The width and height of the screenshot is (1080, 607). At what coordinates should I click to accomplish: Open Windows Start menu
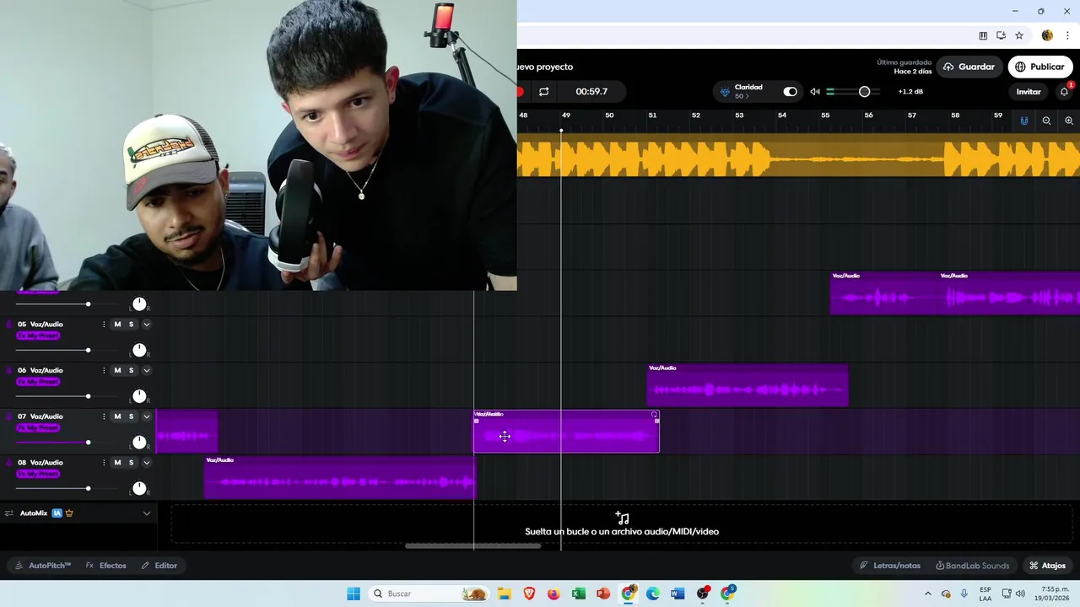(354, 594)
